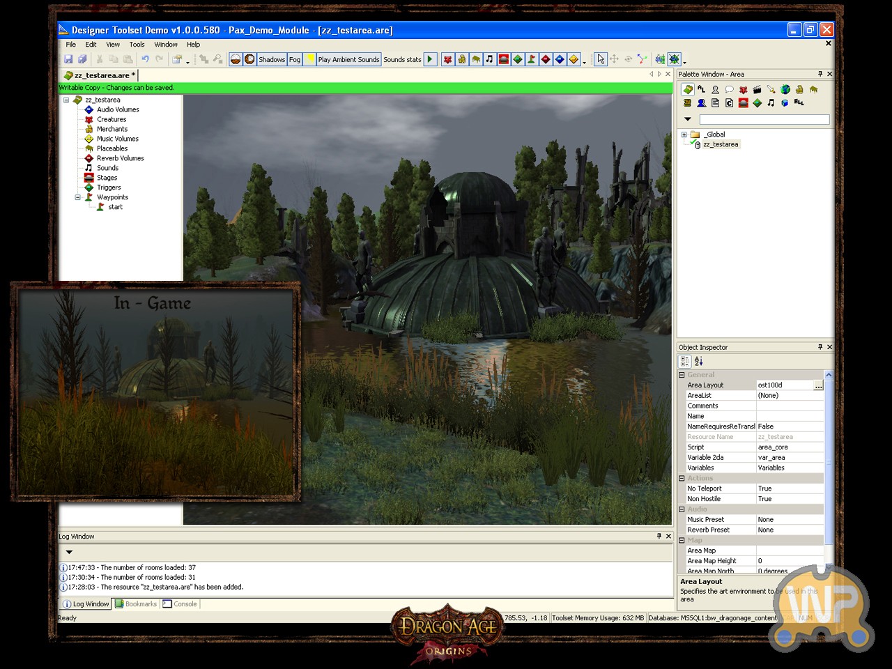Click the blue Character palette icon
892x669 pixels.
click(701, 102)
